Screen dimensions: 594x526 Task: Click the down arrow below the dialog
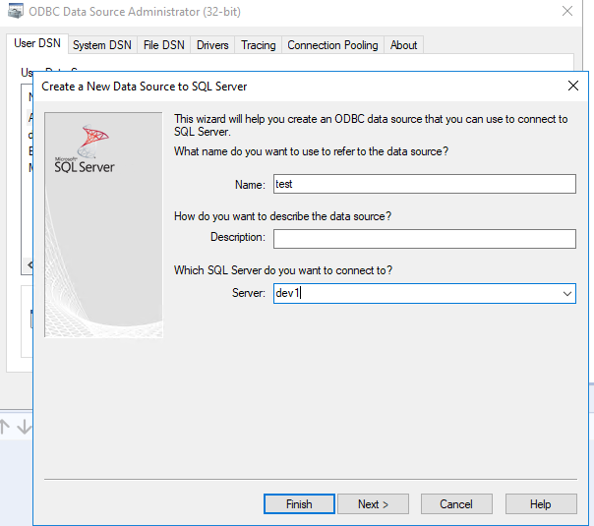coord(25,427)
